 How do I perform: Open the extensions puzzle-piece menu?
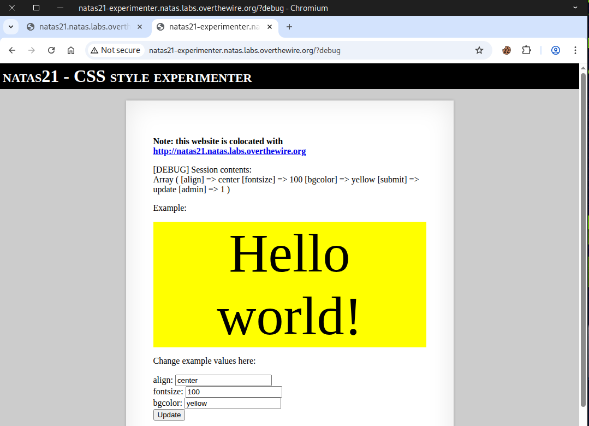point(526,50)
